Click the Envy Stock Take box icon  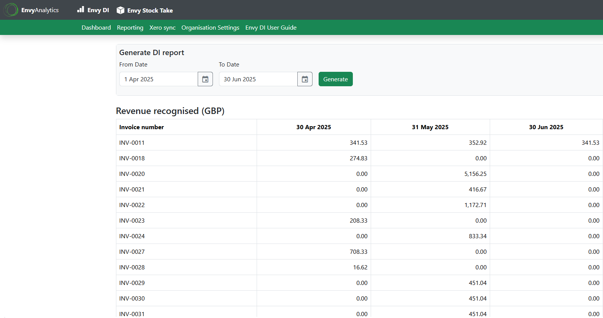coord(121,10)
